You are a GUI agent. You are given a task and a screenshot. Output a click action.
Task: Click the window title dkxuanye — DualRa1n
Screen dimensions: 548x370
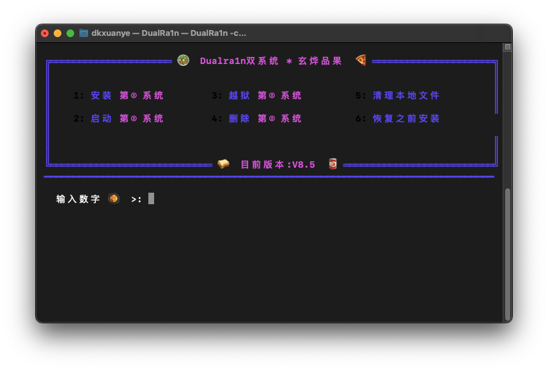click(169, 33)
